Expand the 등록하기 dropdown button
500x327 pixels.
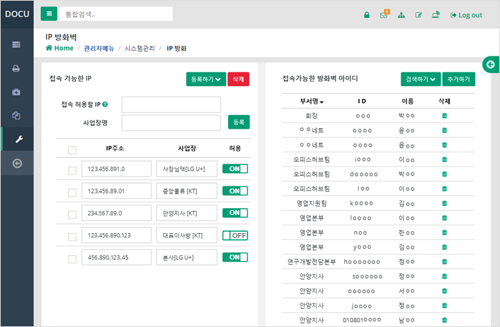(206, 79)
